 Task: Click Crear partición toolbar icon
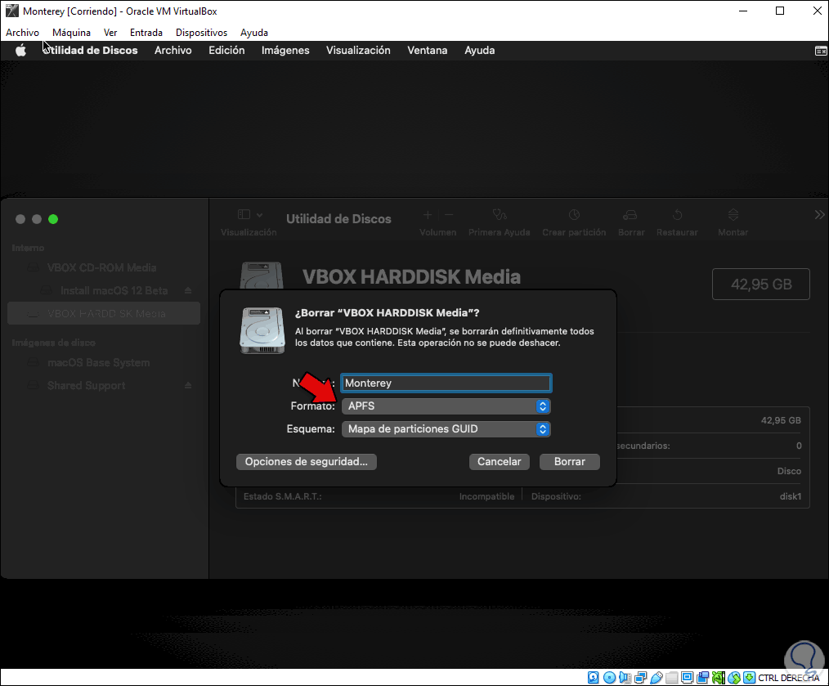[x=574, y=214]
